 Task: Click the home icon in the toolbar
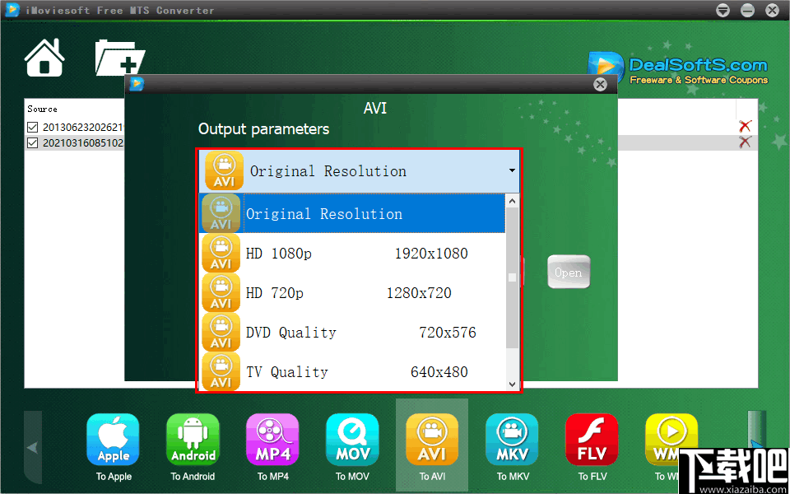44,57
